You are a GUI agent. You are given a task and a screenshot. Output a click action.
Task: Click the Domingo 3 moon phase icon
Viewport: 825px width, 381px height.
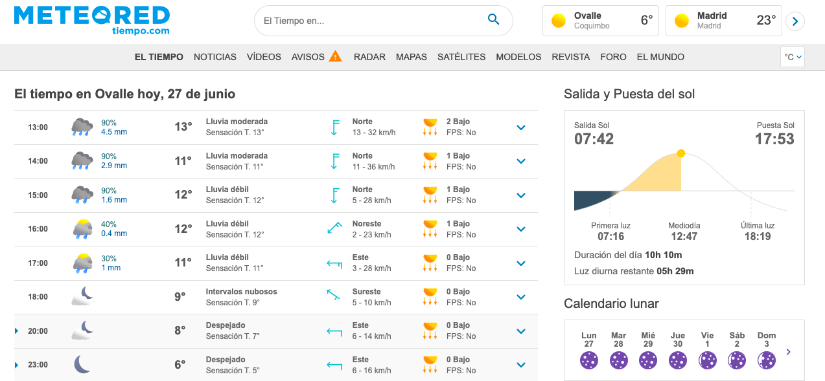767,360
